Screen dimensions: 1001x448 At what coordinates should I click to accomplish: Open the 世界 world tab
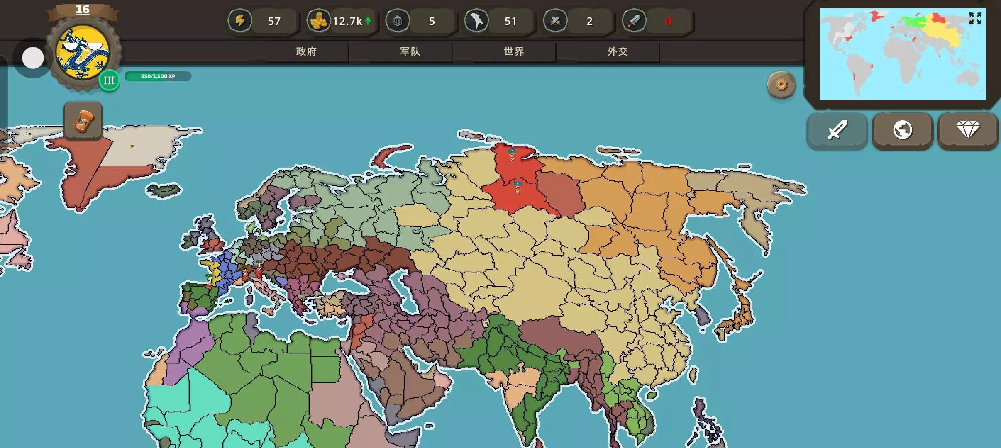514,51
